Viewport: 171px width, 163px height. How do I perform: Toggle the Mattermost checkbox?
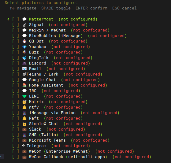click(16, 19)
